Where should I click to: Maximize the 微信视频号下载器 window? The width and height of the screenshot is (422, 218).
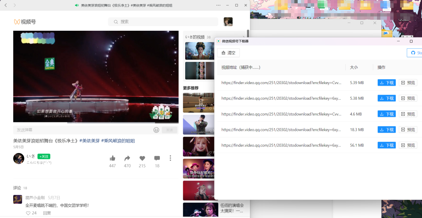coord(411,41)
